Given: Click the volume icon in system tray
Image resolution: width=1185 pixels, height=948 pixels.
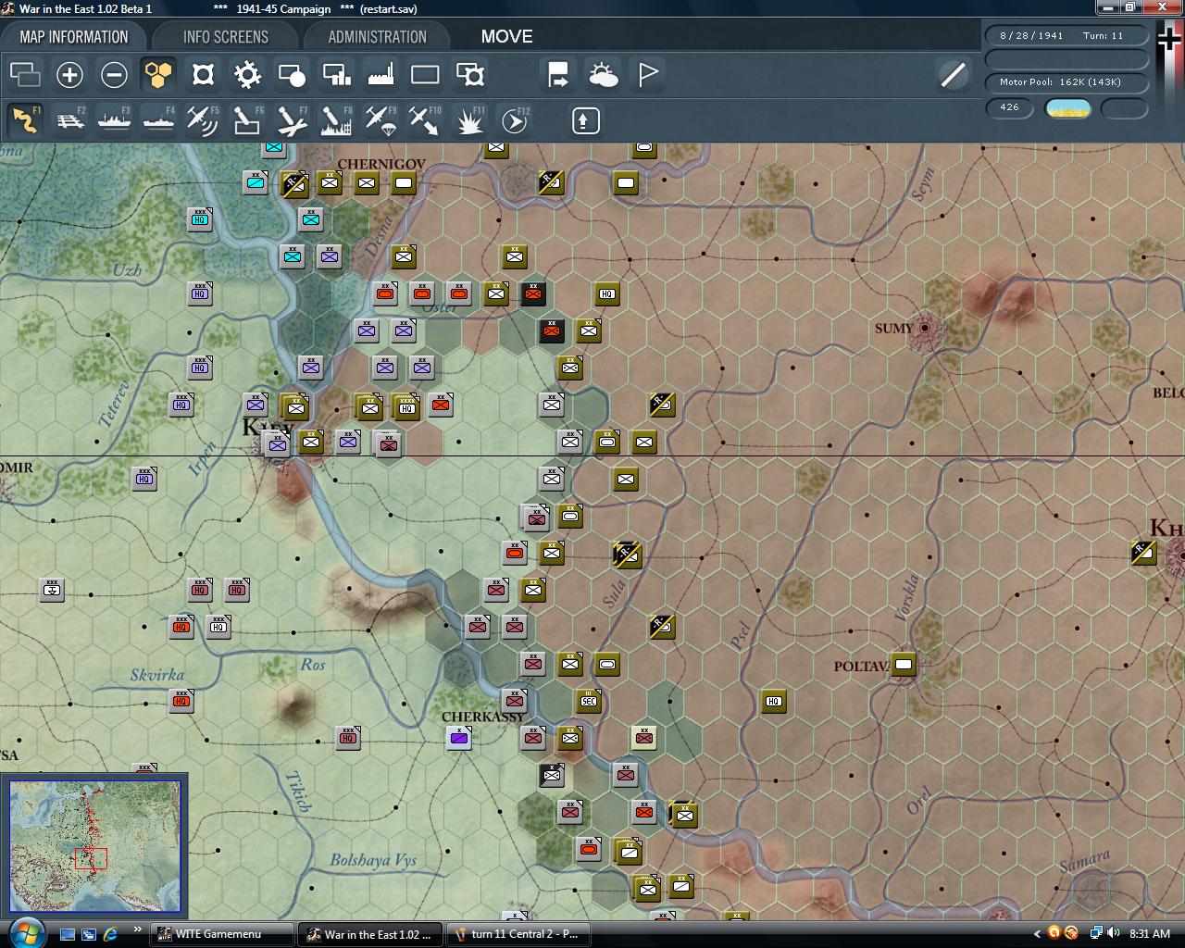Looking at the screenshot, I should point(1113,933).
